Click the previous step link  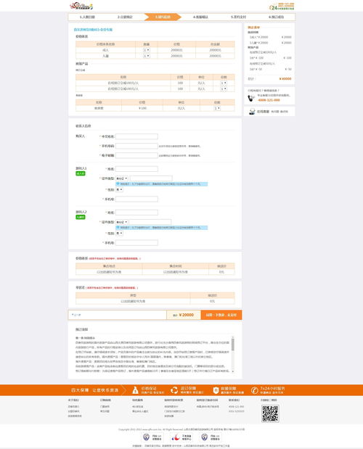[x=76, y=315]
